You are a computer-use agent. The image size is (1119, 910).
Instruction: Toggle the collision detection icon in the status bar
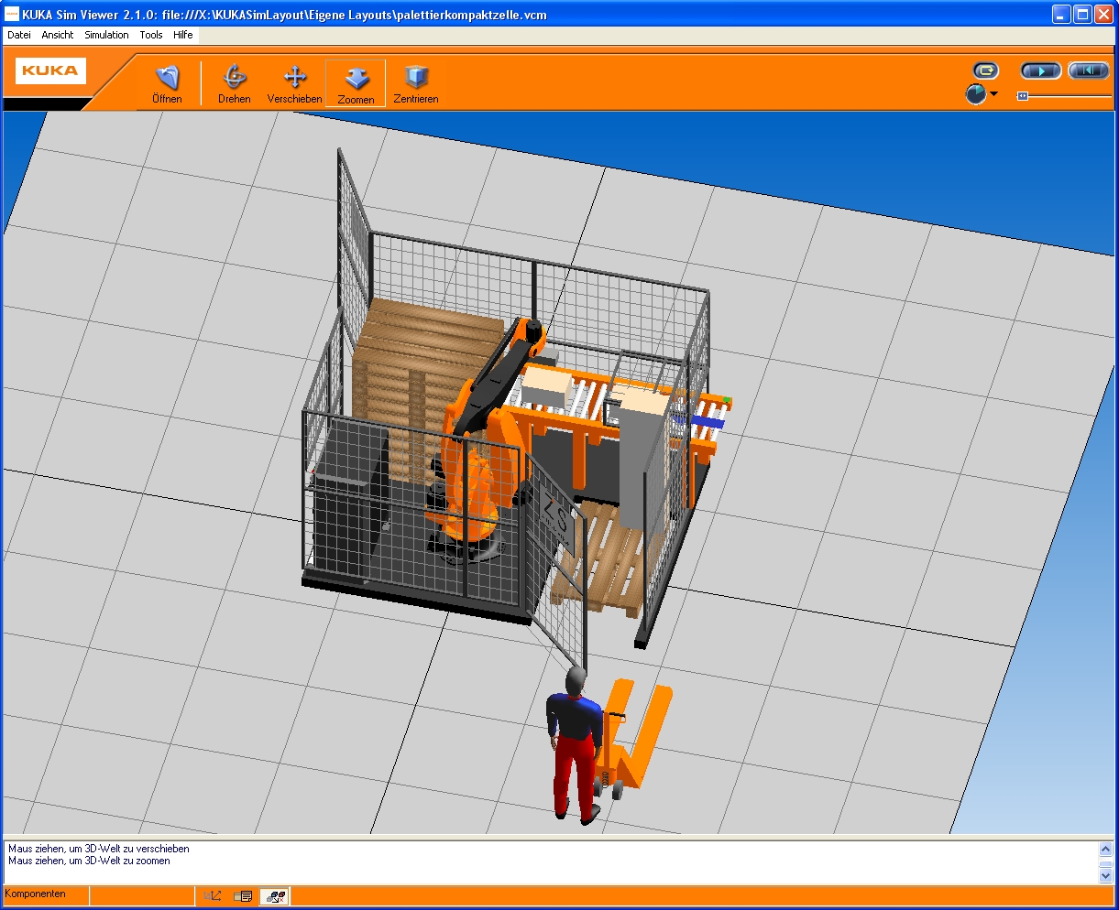277,895
